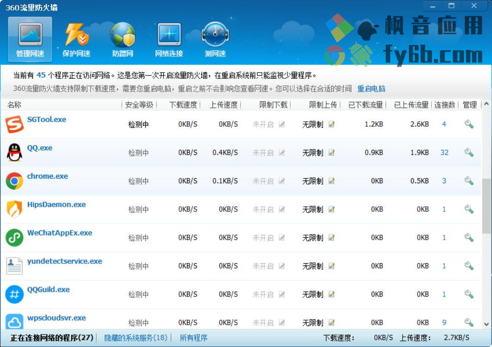Viewport: 492px width, 347px height.
Task: Click the HipsDaemon.exe program name
Action: pyautogui.click(x=56, y=204)
